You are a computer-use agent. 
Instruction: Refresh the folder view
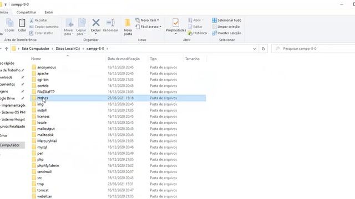263,49
